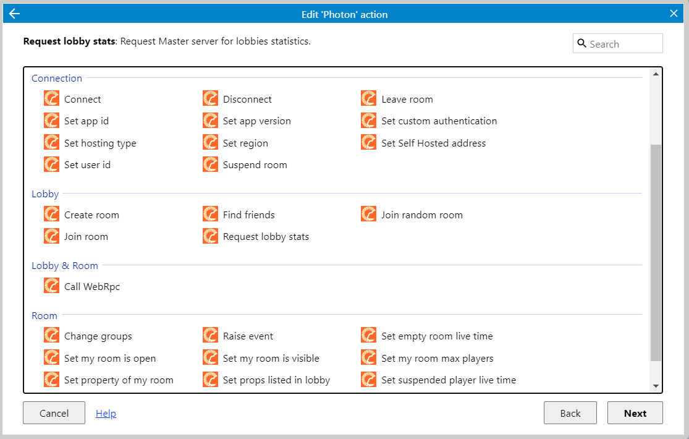
Task: Choose the Suspend room action icon
Action: click(210, 164)
